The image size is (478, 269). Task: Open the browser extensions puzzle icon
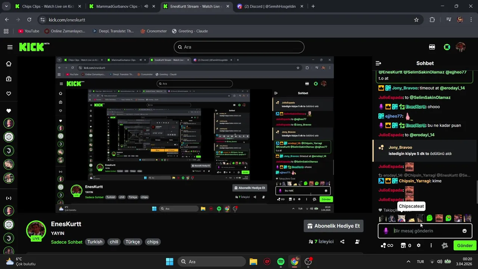[x=432, y=20]
